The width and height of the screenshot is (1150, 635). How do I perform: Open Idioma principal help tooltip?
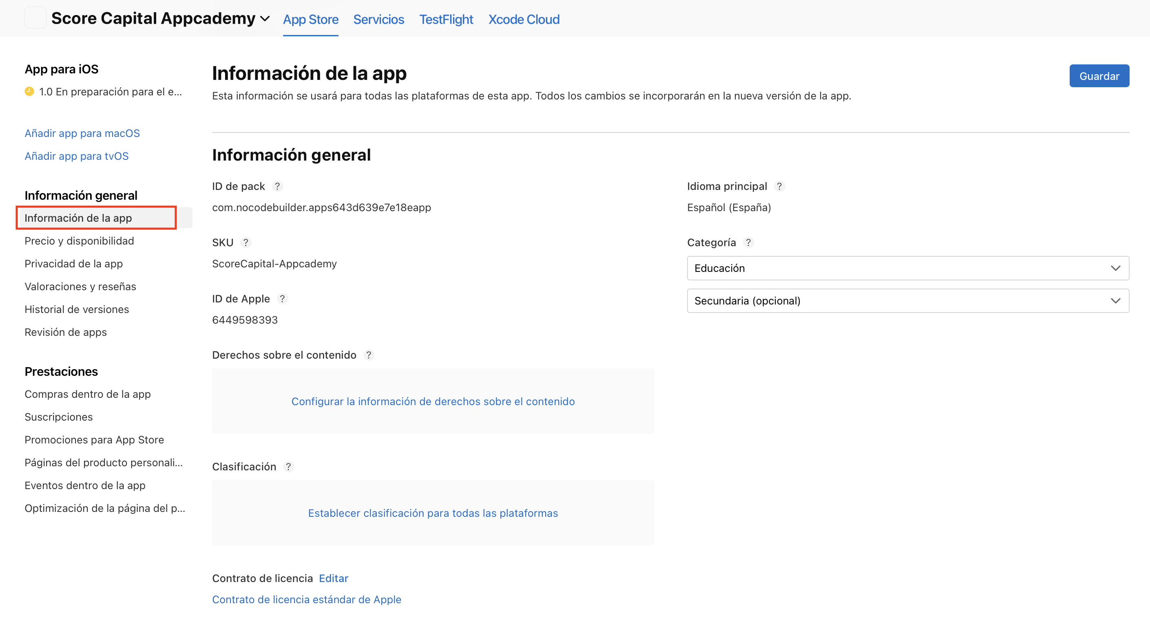click(779, 187)
